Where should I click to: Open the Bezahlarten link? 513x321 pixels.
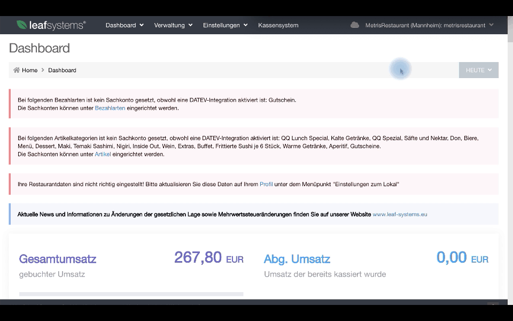coord(110,108)
